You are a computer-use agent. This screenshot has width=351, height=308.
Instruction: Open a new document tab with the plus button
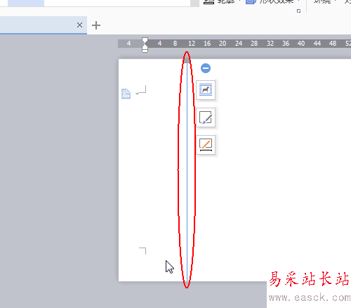tap(96, 25)
